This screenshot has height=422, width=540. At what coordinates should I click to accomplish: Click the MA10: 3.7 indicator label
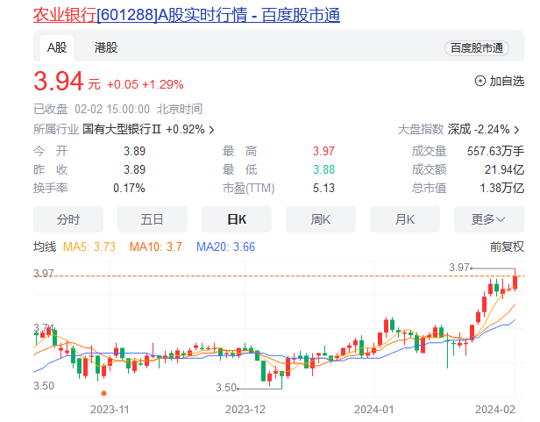click(156, 247)
